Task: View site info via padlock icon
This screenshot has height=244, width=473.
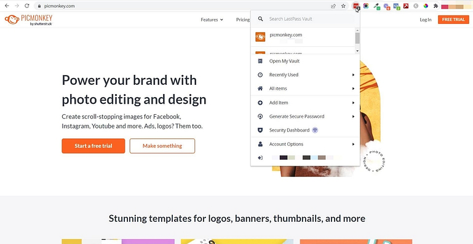Action: [39, 6]
